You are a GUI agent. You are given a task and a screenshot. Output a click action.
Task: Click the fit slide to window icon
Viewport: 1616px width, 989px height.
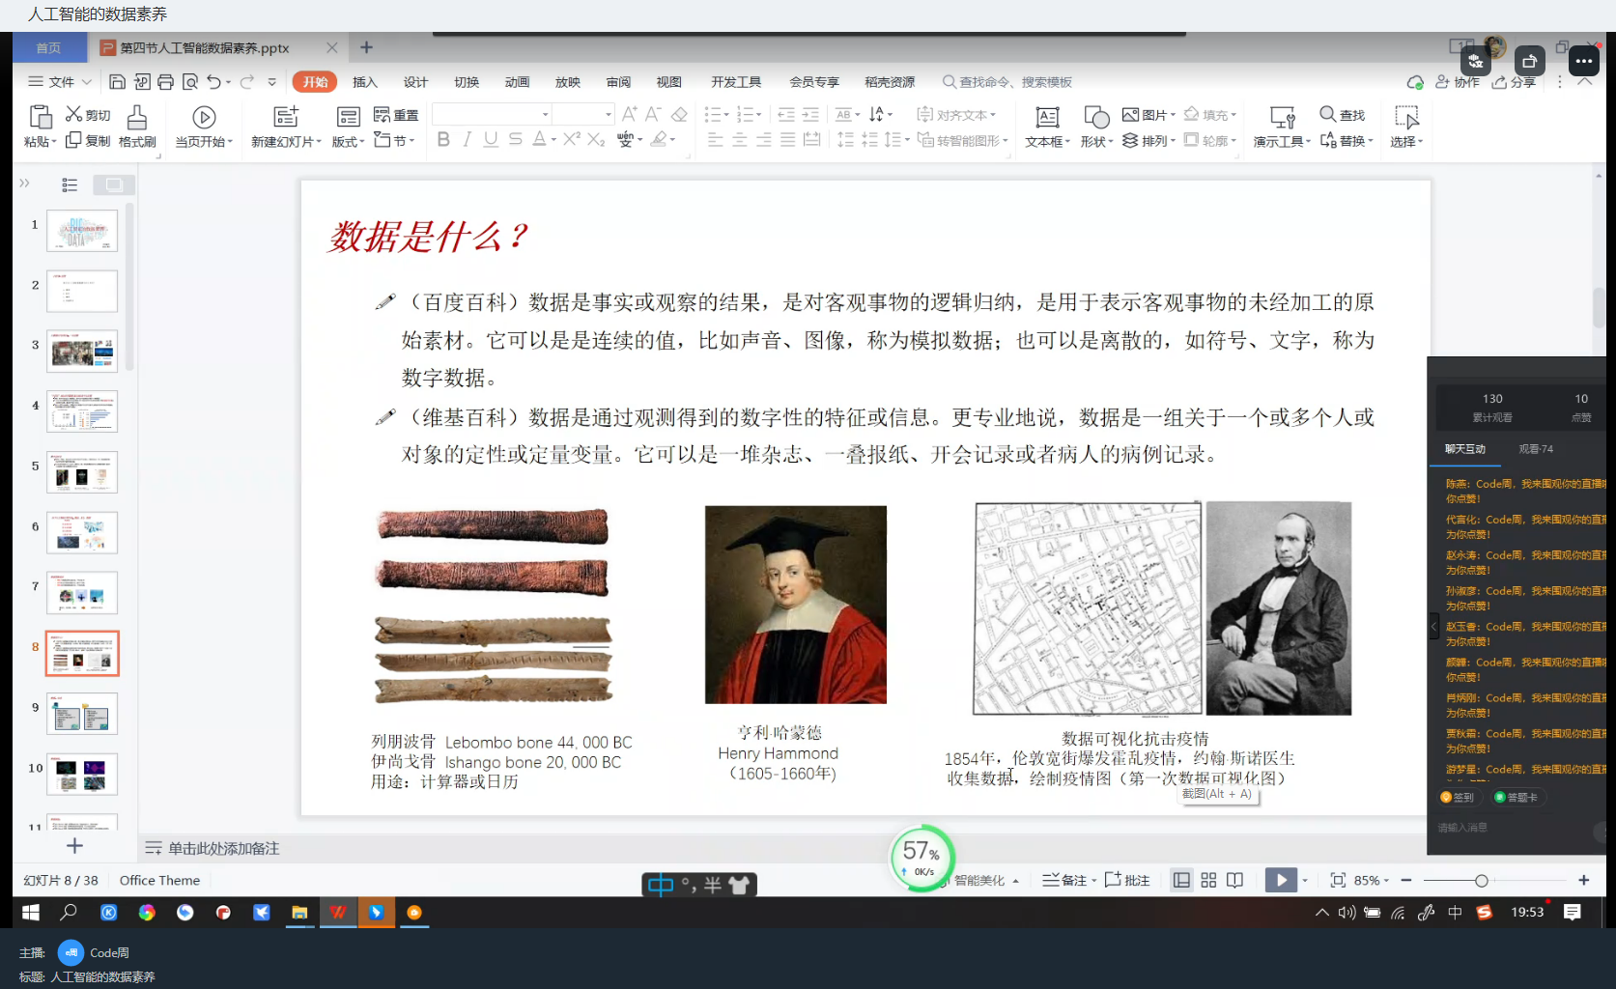click(1338, 880)
